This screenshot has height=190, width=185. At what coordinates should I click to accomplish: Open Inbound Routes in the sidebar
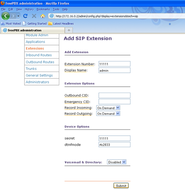point(42,55)
